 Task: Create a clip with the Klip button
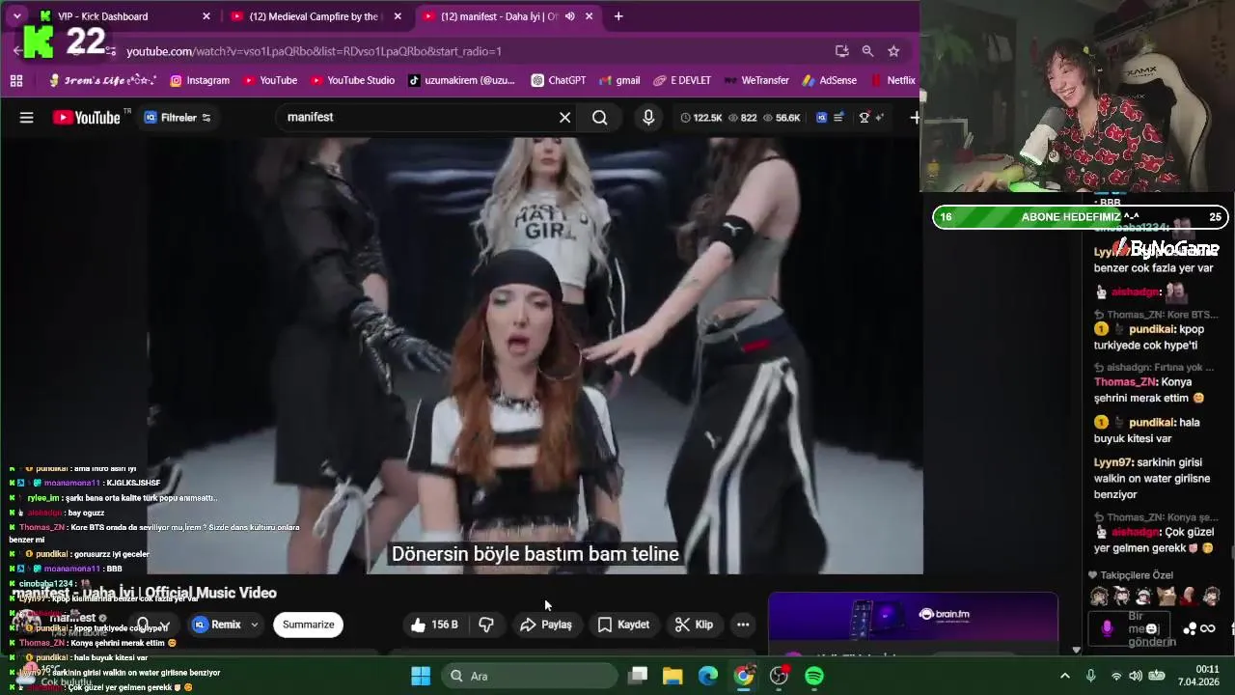[694, 625]
